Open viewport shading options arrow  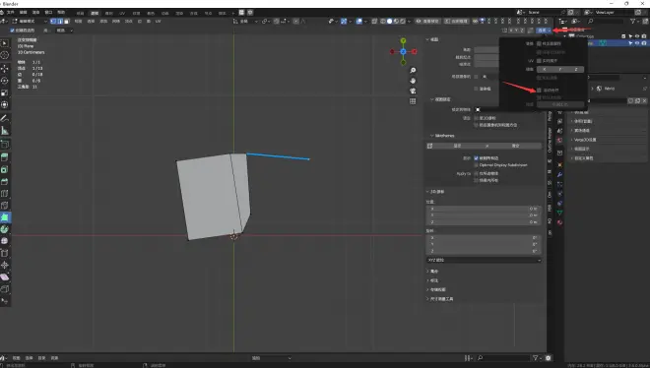click(x=409, y=21)
